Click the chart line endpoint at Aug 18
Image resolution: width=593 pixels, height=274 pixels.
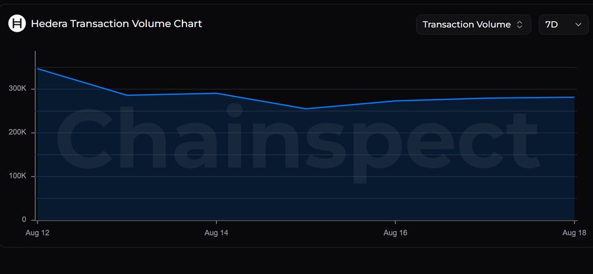(574, 97)
